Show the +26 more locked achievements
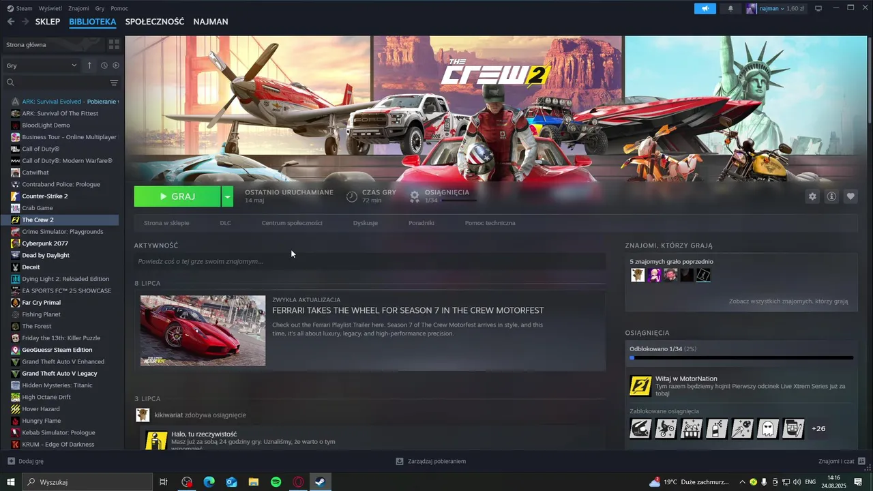The image size is (873, 491). [818, 428]
